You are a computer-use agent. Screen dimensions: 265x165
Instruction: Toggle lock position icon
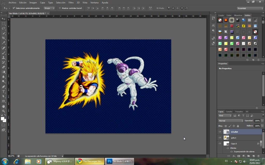(234, 126)
